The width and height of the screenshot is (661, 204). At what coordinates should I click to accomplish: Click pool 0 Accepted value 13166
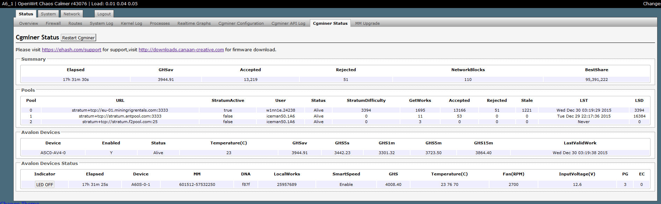tap(459, 110)
